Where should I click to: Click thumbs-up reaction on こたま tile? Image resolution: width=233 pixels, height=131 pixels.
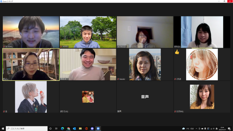177,52
